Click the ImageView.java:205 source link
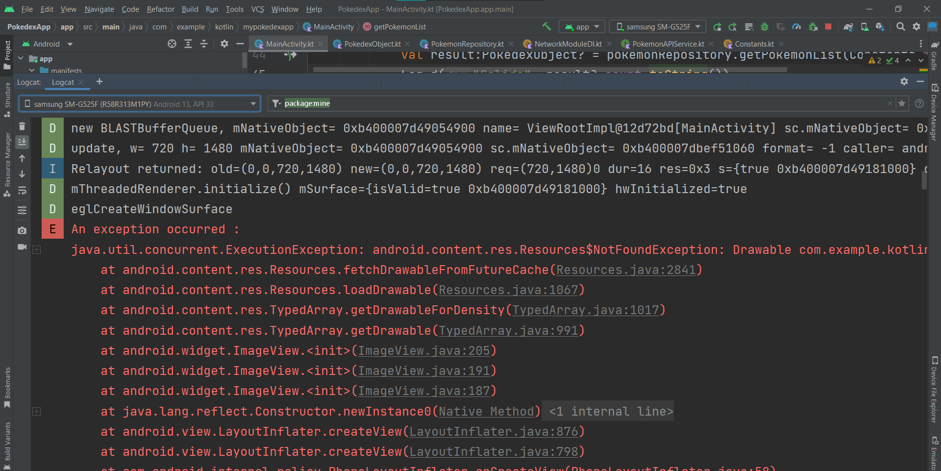Viewport: 941px width, 471px height. tap(424, 351)
